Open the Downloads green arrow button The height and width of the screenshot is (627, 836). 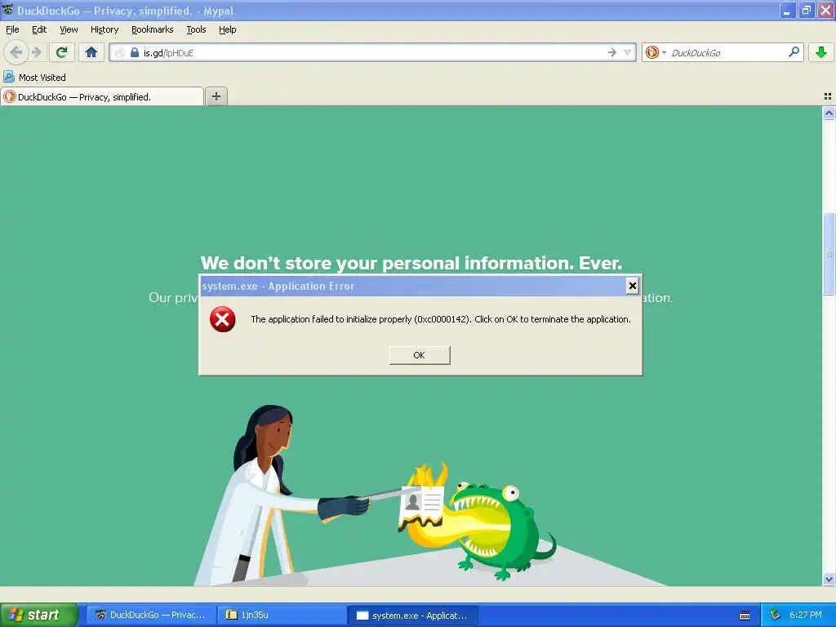point(821,52)
